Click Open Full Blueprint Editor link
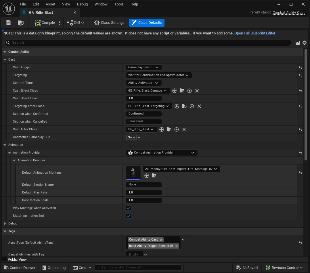The height and width of the screenshot is (273, 310). pyautogui.click(x=255, y=33)
